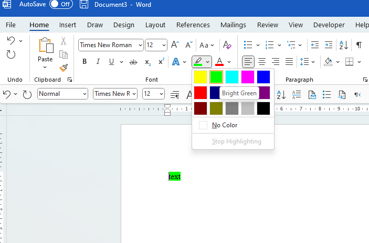Switch to the Insert tab
This screenshot has width=369, height=243.
pyautogui.click(x=68, y=25)
